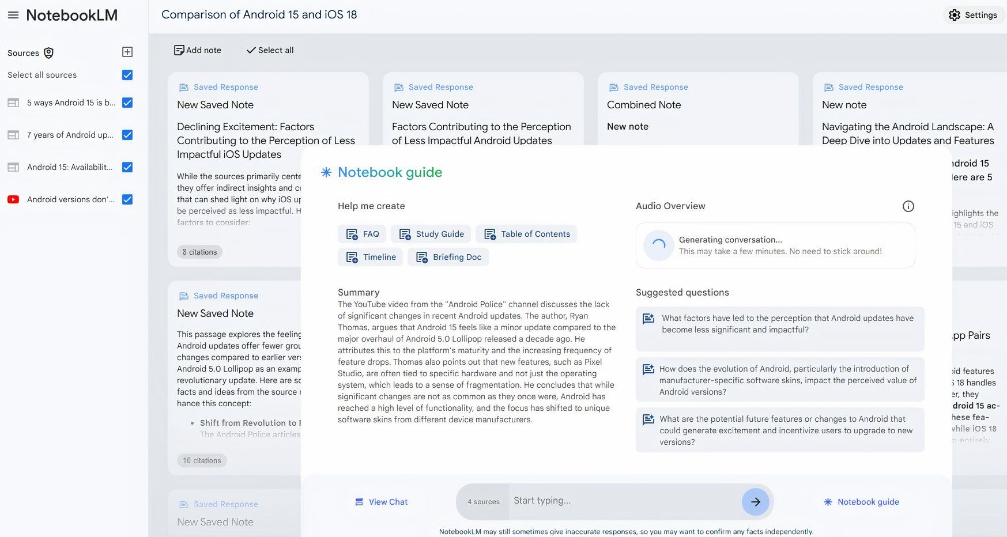Open the '10 citations' chip
Viewport: 1007px width, 537px height.
coord(202,460)
